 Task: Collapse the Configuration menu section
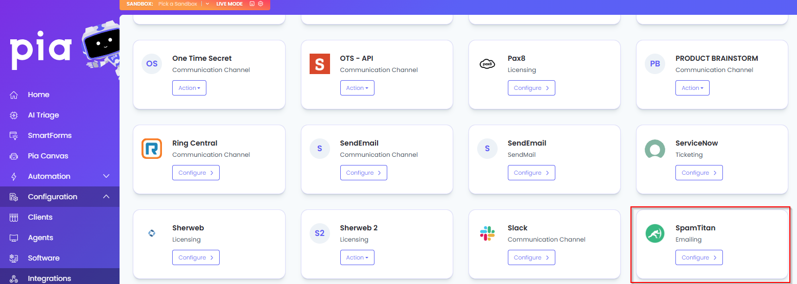coord(106,197)
